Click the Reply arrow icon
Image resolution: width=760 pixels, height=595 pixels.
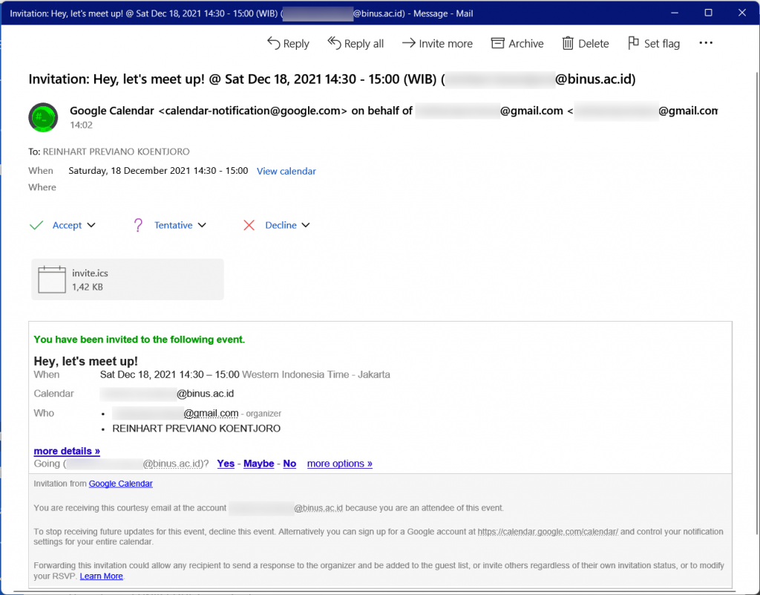pyautogui.click(x=273, y=43)
